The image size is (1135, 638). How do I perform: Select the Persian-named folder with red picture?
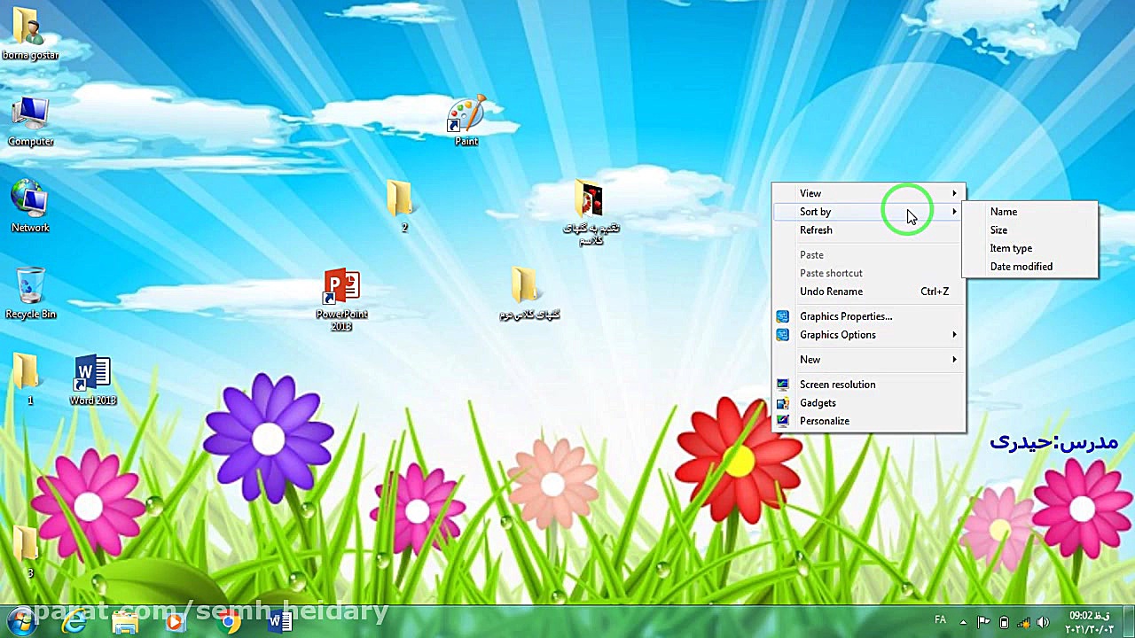591,213
